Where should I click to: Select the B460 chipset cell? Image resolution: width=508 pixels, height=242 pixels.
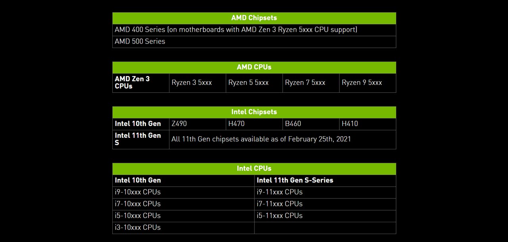tap(293, 124)
